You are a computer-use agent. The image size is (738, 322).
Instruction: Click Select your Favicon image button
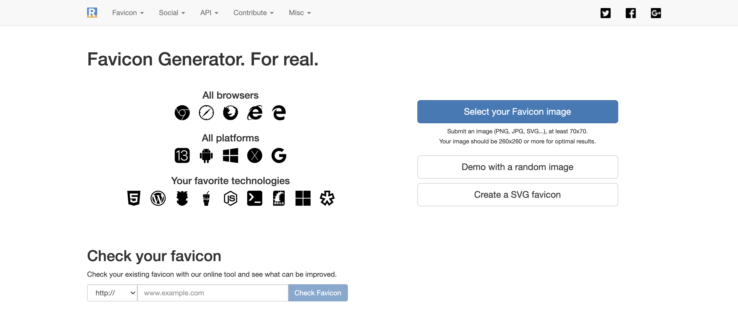(518, 112)
